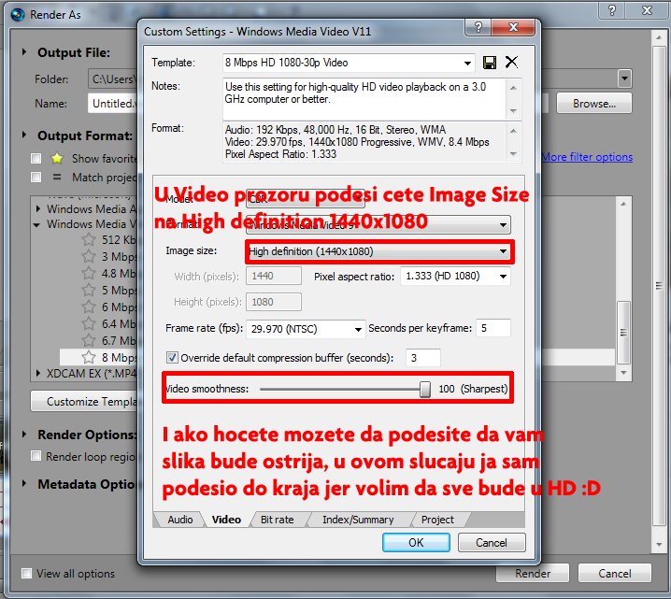Click the Video smoothness slider handle

click(x=425, y=389)
